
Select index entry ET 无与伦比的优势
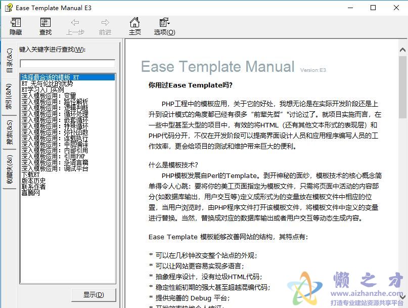pos(47,83)
